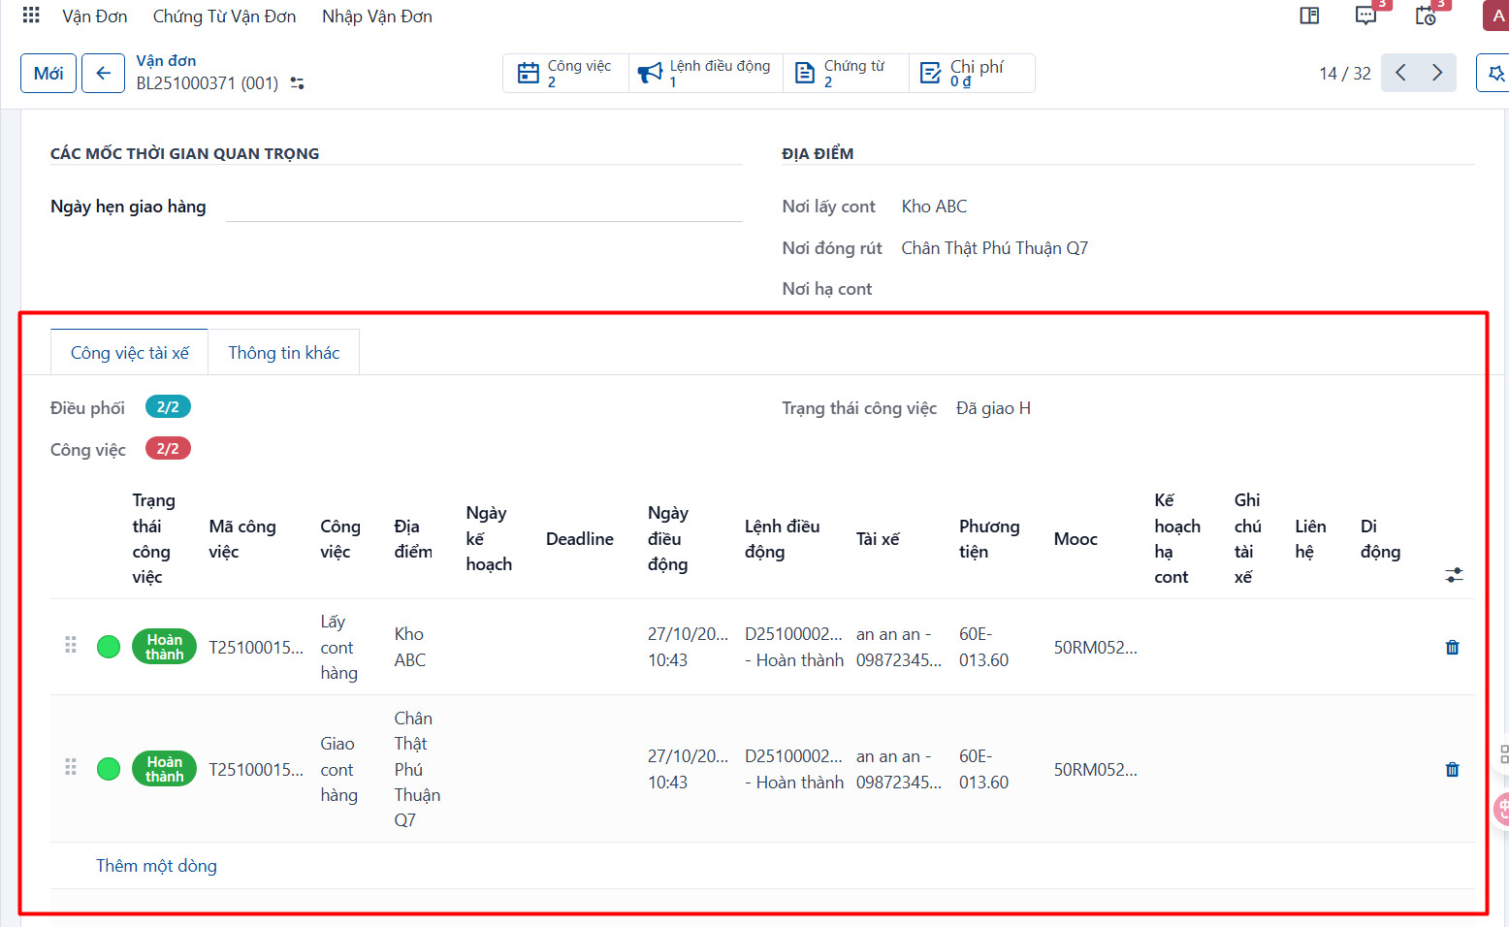Click the pin icon button
Viewport: 1509px width, 927px height.
pyautogui.click(x=1494, y=73)
